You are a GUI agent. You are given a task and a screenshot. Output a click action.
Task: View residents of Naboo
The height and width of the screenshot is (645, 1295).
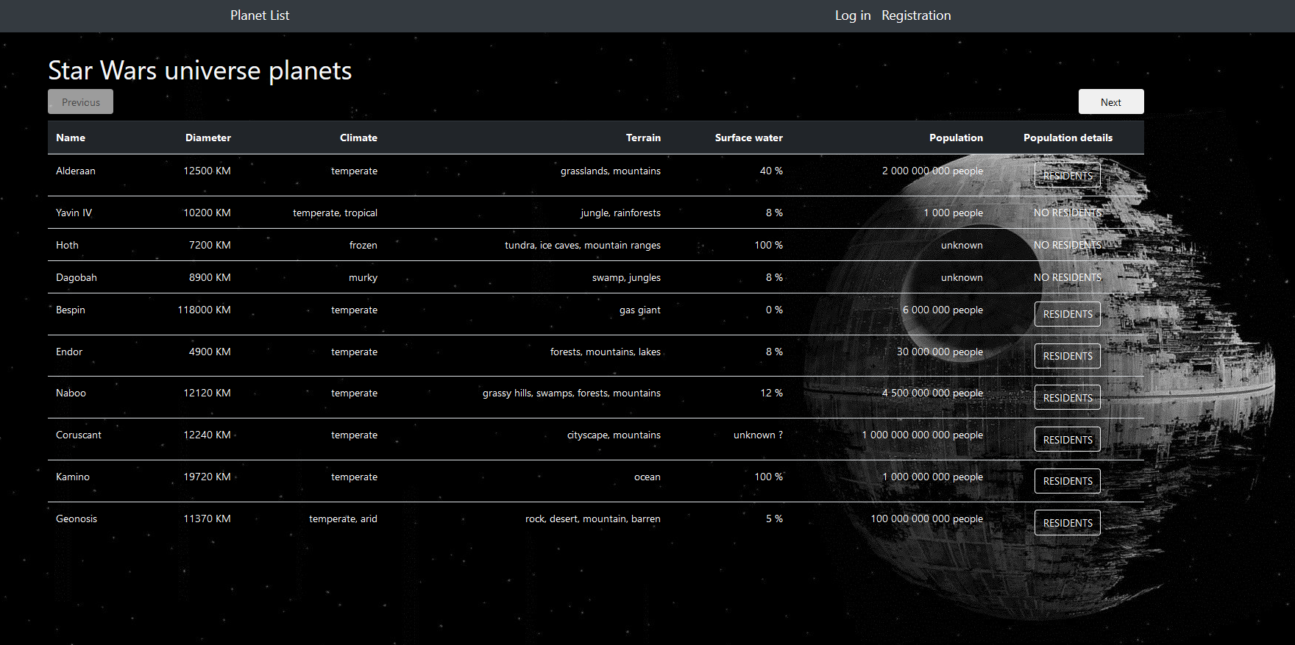tap(1067, 397)
